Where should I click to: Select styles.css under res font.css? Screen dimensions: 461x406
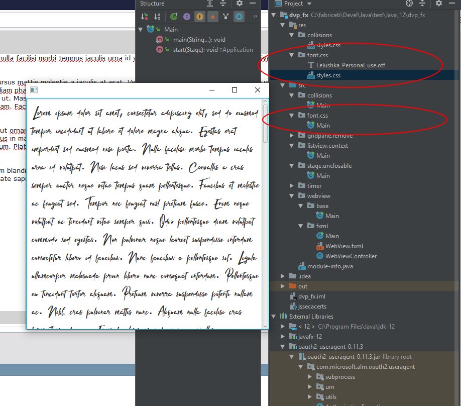pyautogui.click(x=328, y=75)
